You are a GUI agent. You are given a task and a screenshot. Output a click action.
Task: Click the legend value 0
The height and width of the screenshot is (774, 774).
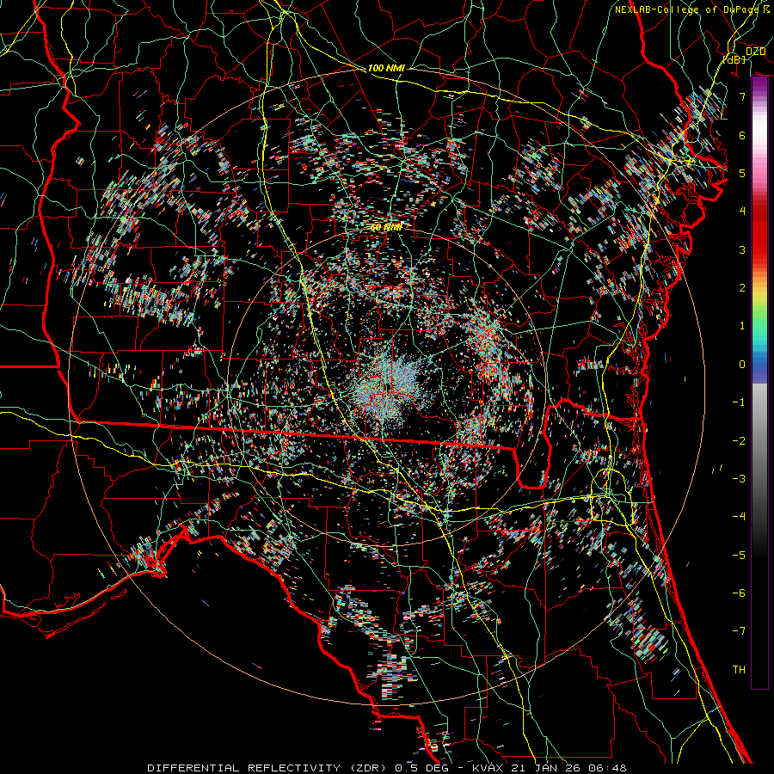pyautogui.click(x=742, y=365)
